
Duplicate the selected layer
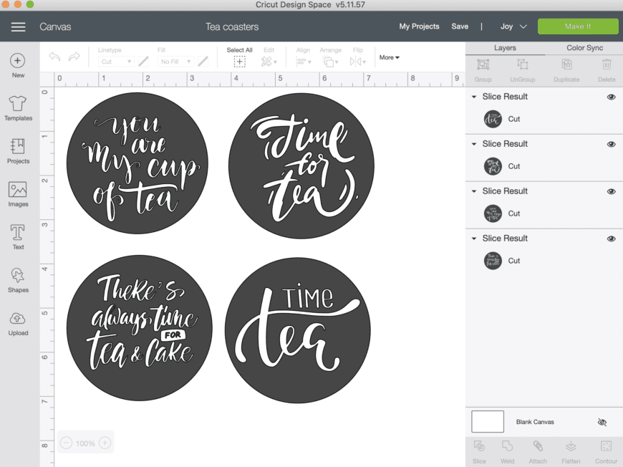pos(566,70)
